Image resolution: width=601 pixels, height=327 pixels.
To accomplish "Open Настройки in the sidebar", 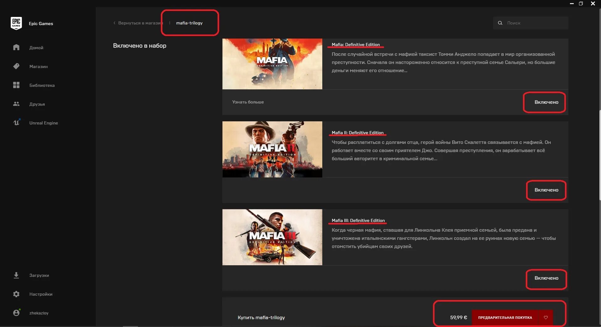I will pos(41,294).
